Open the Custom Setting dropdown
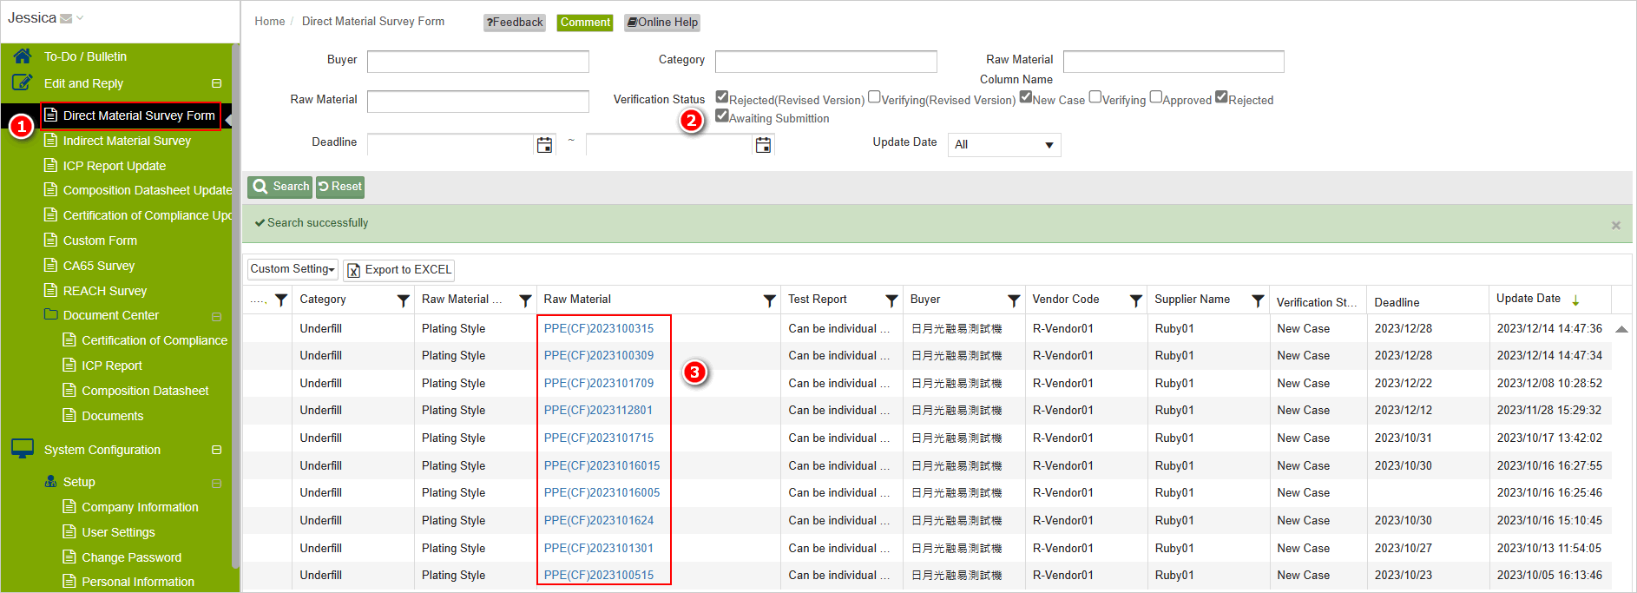1637x593 pixels. click(293, 269)
